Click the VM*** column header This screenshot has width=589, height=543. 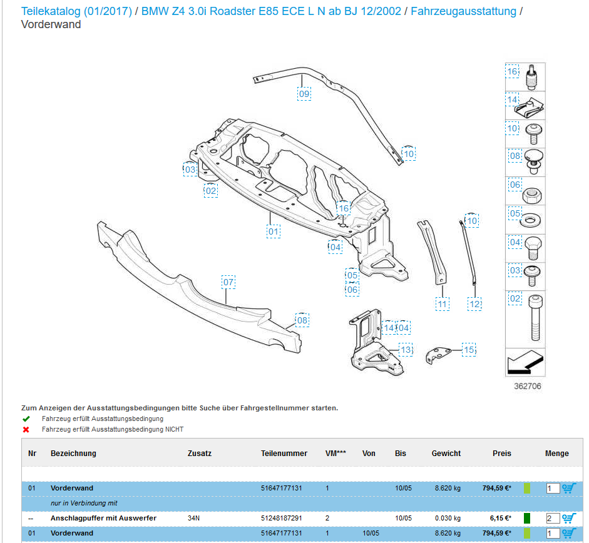point(335,454)
